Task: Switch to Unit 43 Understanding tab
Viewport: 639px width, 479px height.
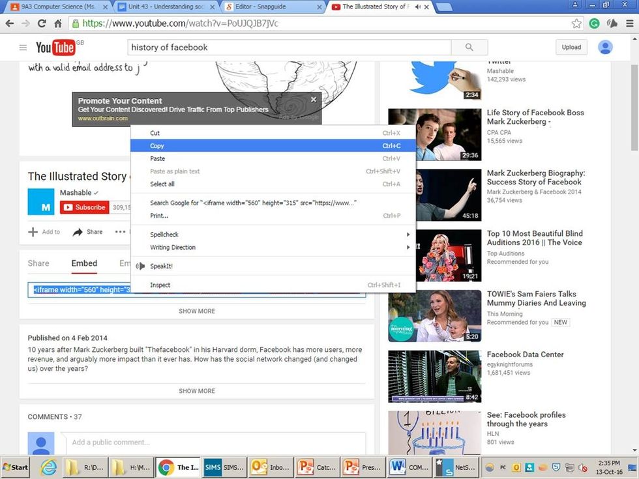Action: [x=166, y=7]
